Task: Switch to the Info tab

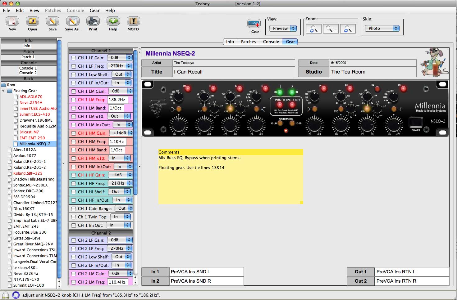Action: pyautogui.click(x=230, y=42)
